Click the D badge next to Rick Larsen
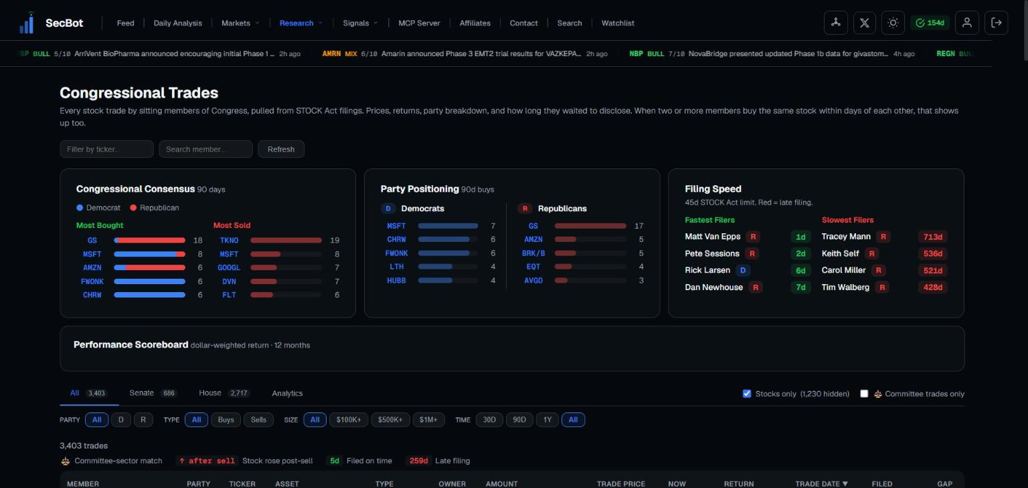Viewport: 1028px width, 488px height. click(743, 270)
